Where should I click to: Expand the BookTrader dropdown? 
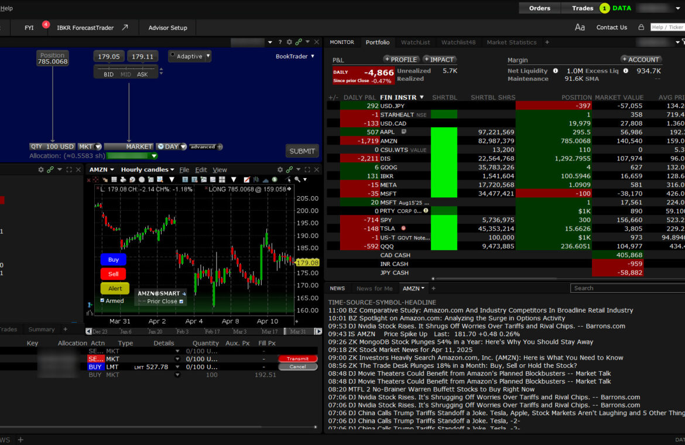click(x=295, y=56)
